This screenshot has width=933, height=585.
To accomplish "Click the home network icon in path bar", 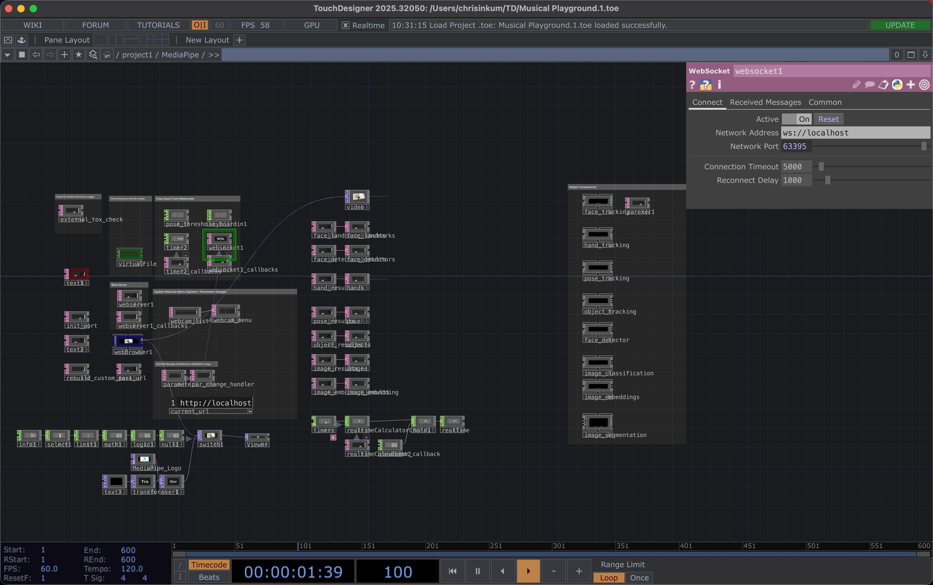I will coord(107,55).
